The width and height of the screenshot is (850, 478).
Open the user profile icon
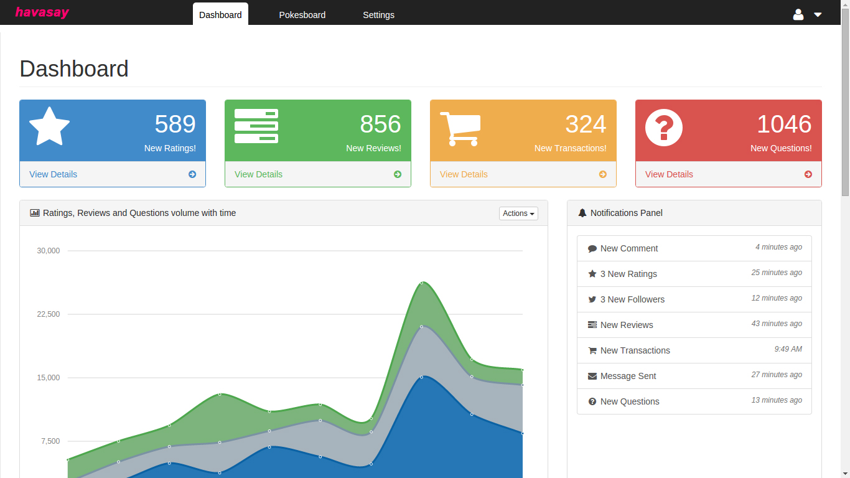pos(798,14)
